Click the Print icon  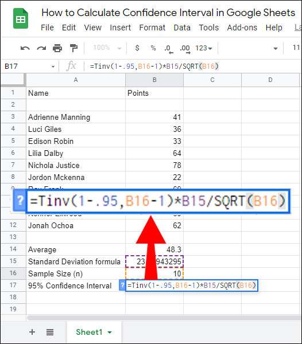[x=57, y=48]
